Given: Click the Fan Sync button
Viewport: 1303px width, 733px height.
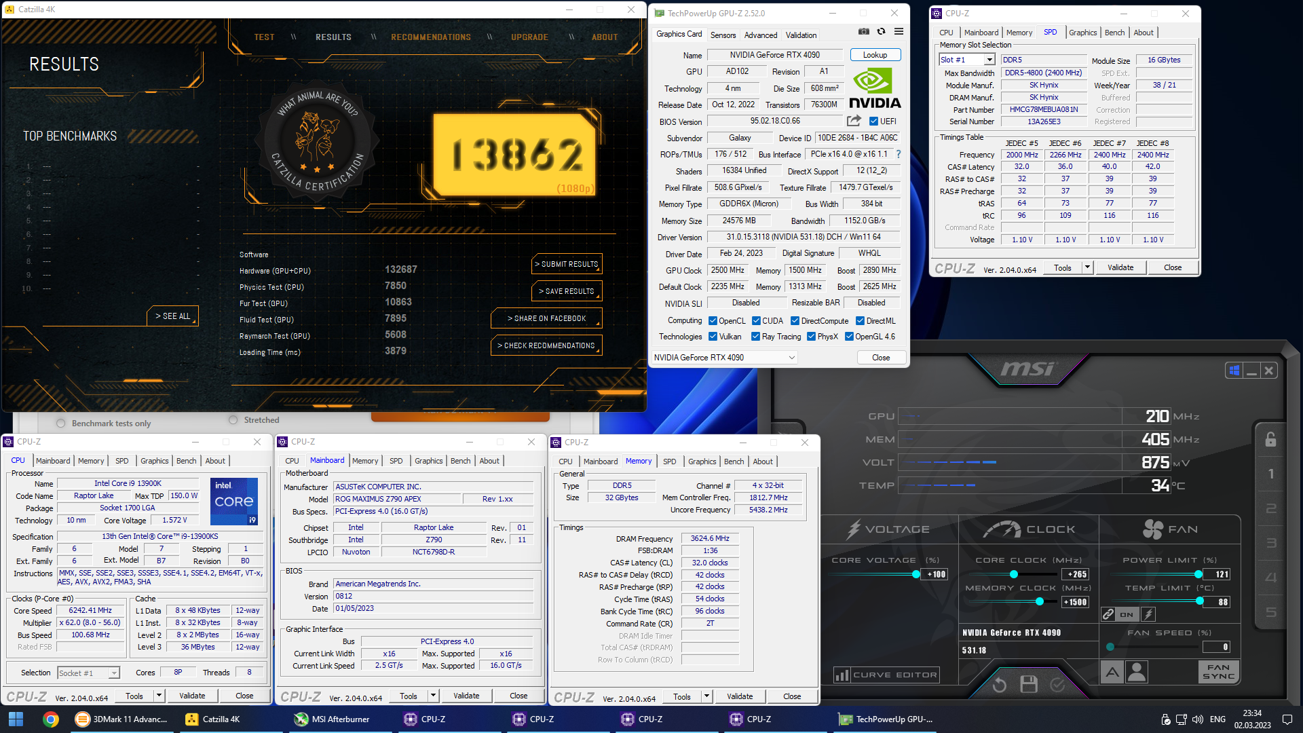Looking at the screenshot, I should (1218, 672).
